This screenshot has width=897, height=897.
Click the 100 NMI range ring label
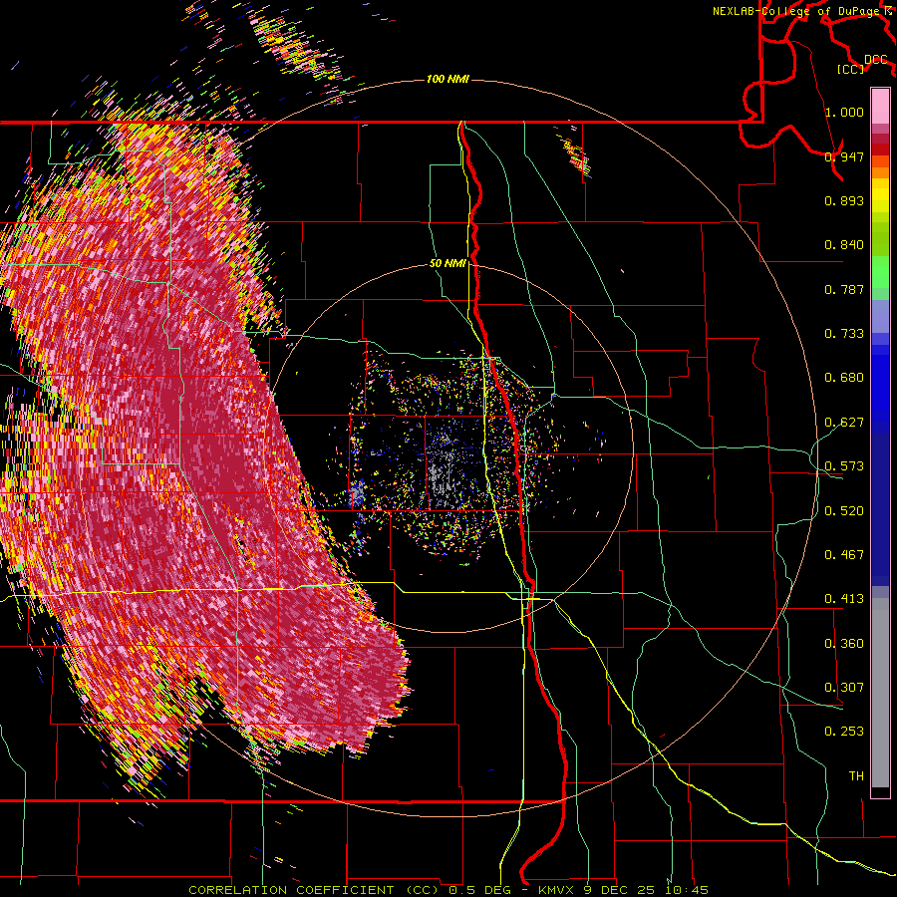[448, 79]
